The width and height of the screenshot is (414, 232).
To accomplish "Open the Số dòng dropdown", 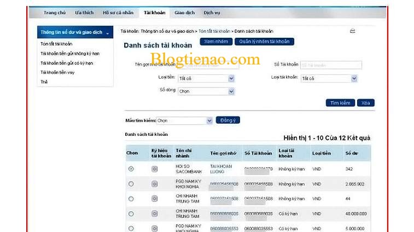I will pyautogui.click(x=206, y=91).
